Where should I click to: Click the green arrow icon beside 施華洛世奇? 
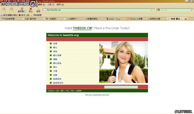(x=51, y=83)
